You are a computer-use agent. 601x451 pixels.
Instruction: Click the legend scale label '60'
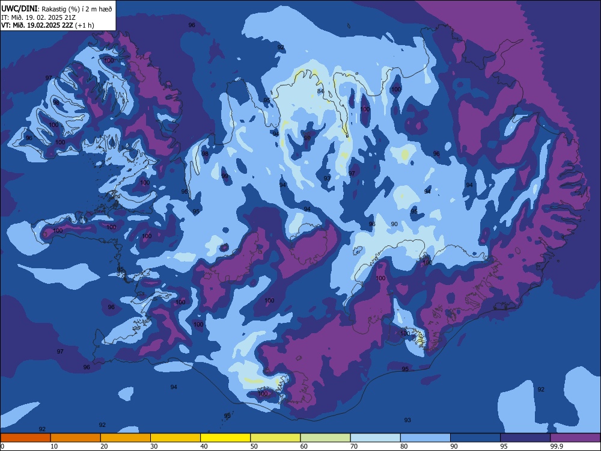304,446
